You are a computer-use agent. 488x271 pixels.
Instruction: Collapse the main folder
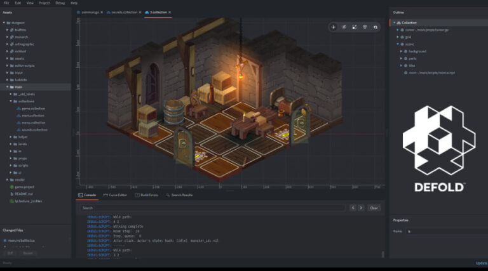click(x=7, y=87)
